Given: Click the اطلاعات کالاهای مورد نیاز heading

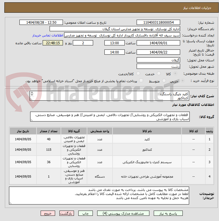Looking at the screenshot, I should pyautogui.click(x=193, y=105).
